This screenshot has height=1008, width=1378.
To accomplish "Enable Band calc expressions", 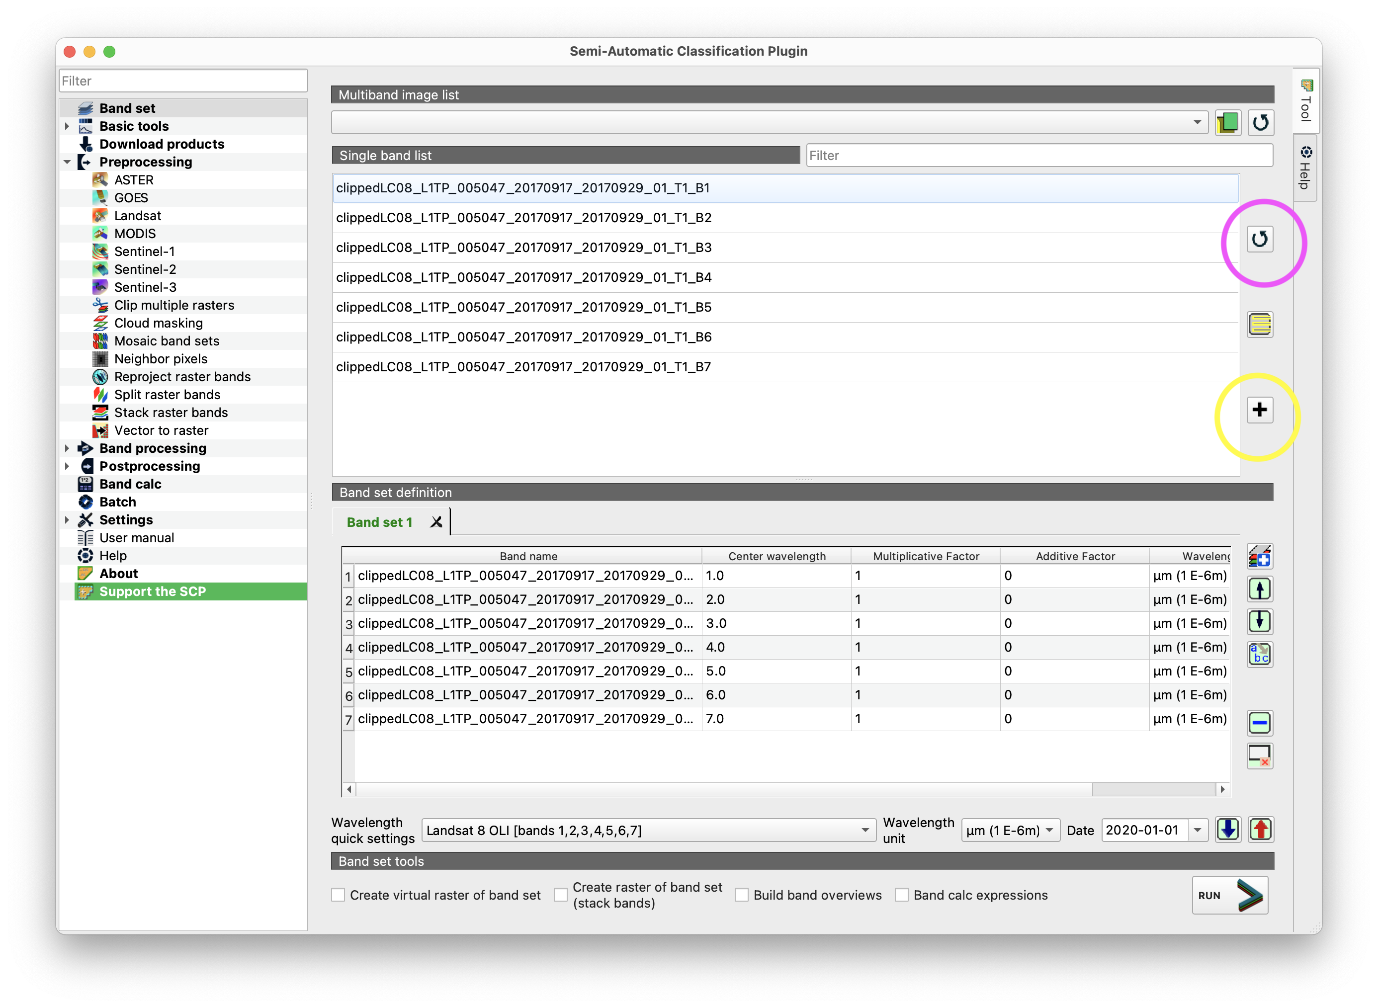I will tap(902, 895).
